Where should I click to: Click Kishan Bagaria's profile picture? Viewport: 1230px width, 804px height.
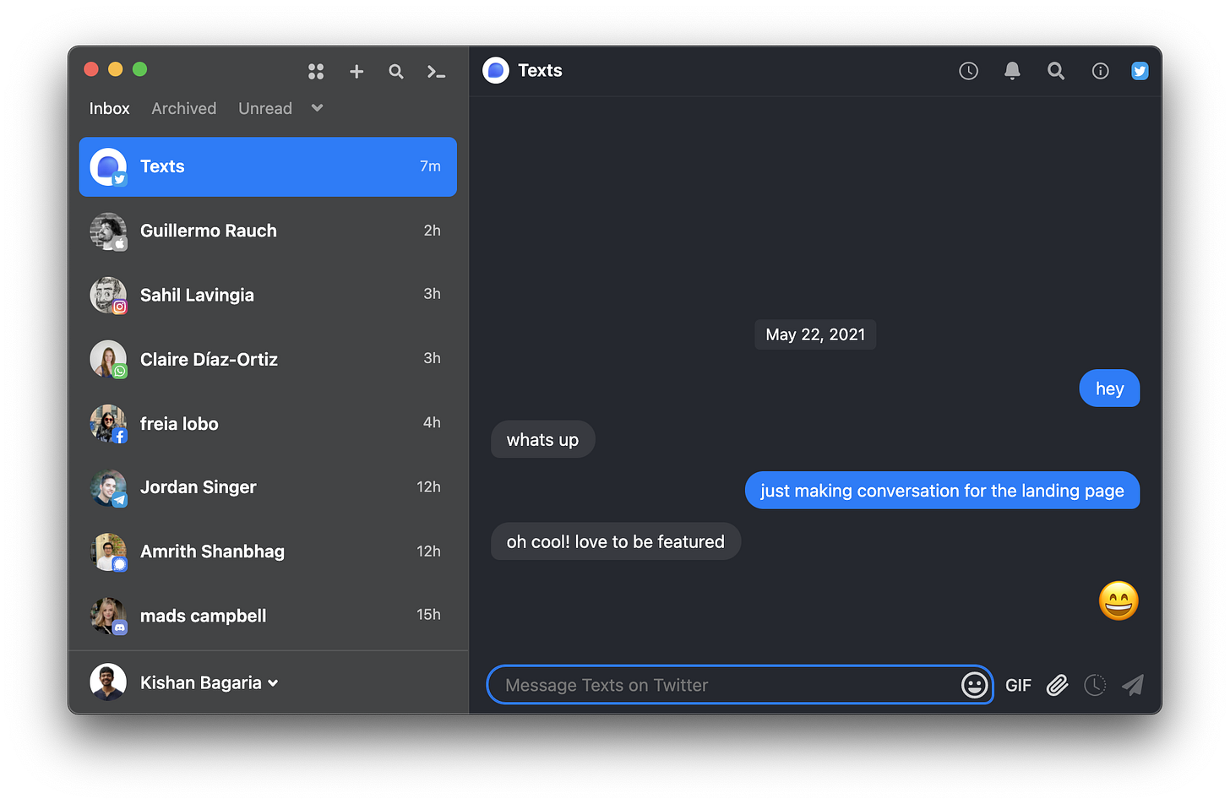(x=108, y=682)
